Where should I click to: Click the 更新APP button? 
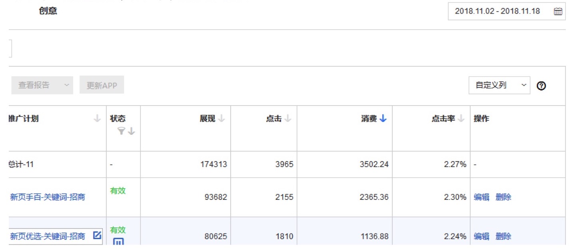102,85
